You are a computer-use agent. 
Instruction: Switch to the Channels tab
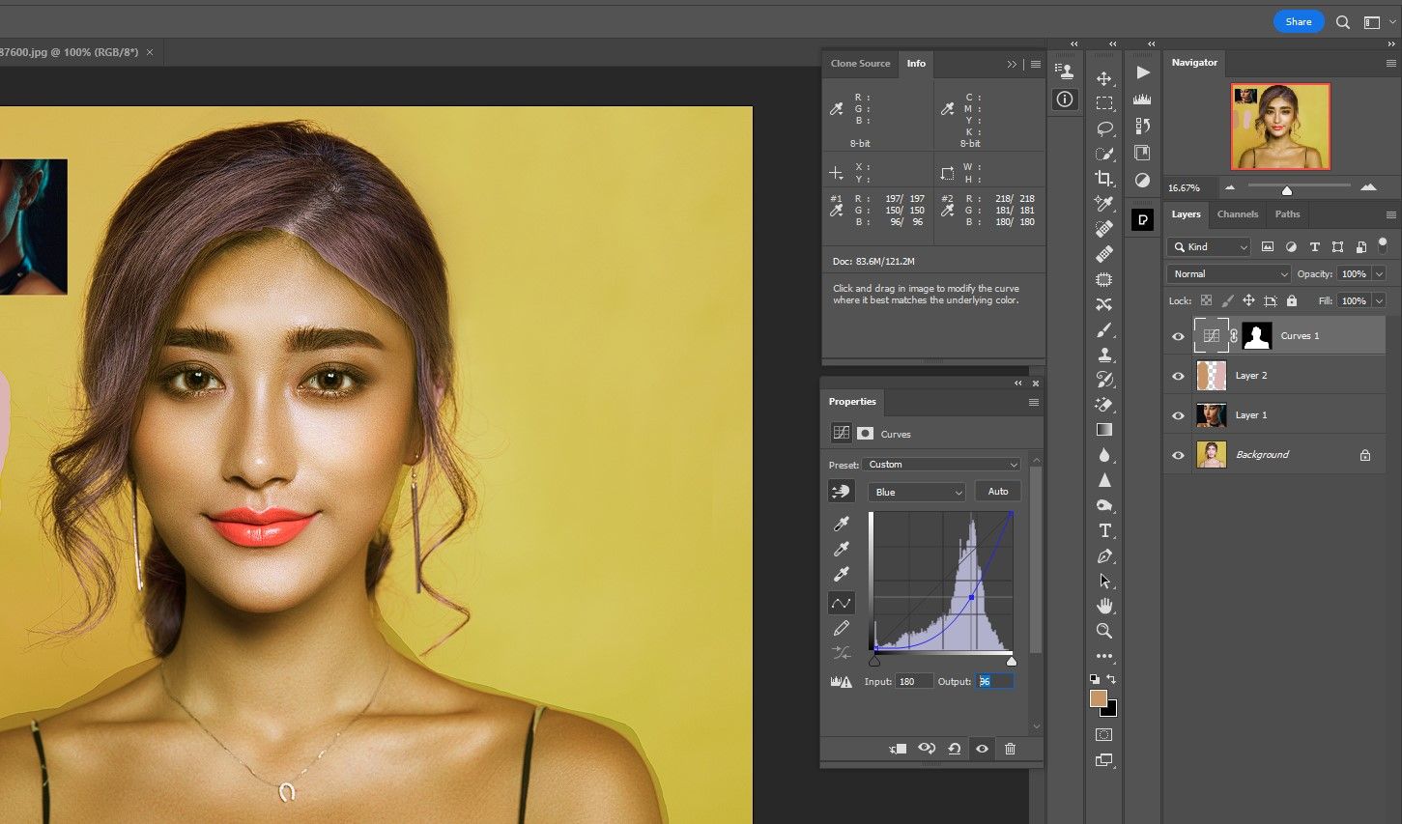point(1238,214)
